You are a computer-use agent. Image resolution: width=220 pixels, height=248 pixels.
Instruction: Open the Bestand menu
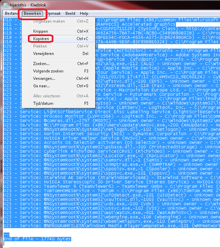coord(11,13)
